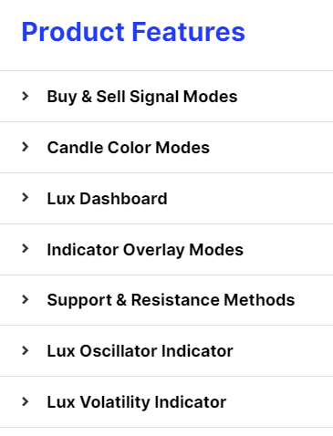Expand Support & Resistance Methods via its chevron

click(x=26, y=300)
